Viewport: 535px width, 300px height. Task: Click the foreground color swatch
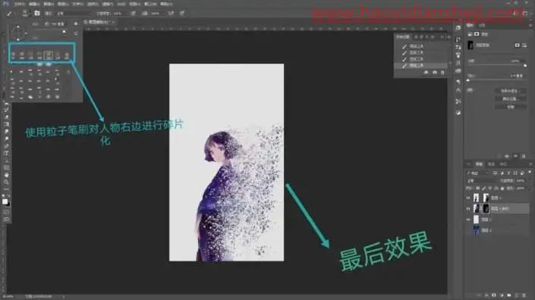click(x=5, y=202)
